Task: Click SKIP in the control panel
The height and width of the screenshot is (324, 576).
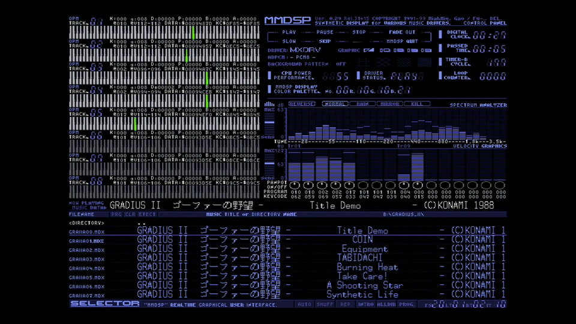Action: point(325,41)
